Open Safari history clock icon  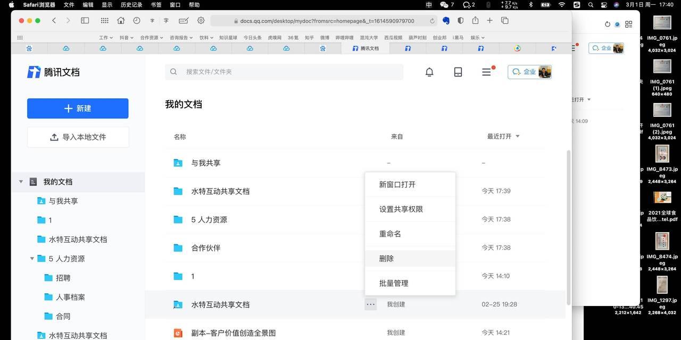137,20
